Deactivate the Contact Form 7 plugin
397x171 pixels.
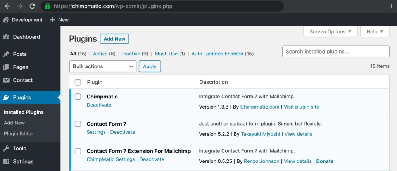click(x=123, y=132)
